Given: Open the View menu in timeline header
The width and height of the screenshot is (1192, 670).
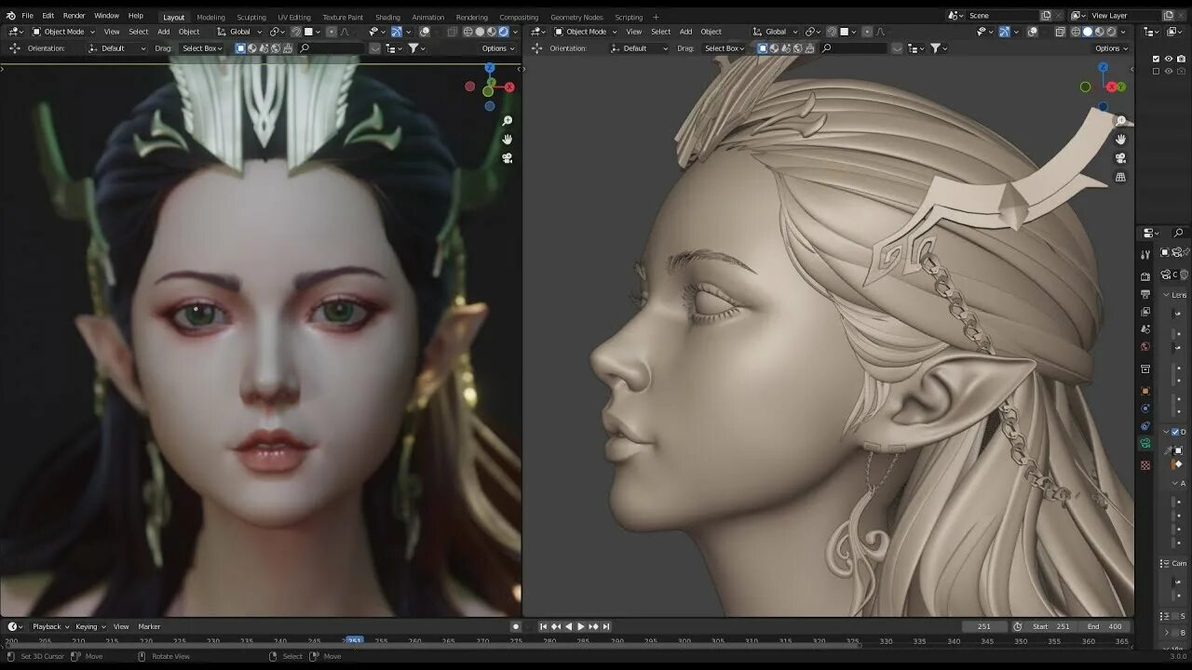Looking at the screenshot, I should [121, 627].
